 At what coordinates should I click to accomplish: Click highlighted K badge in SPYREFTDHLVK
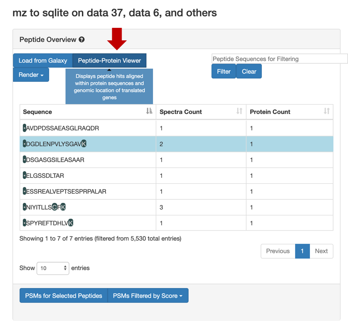point(71,223)
